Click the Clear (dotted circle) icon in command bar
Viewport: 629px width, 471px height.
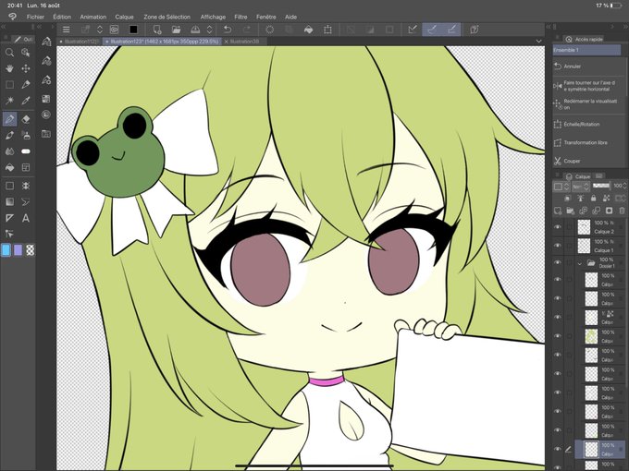(x=269, y=30)
